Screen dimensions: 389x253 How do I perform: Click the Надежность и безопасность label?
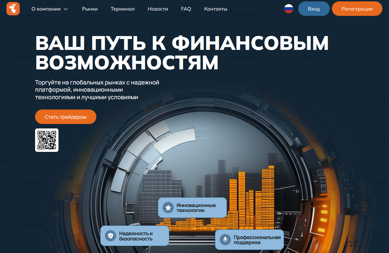[136, 236]
